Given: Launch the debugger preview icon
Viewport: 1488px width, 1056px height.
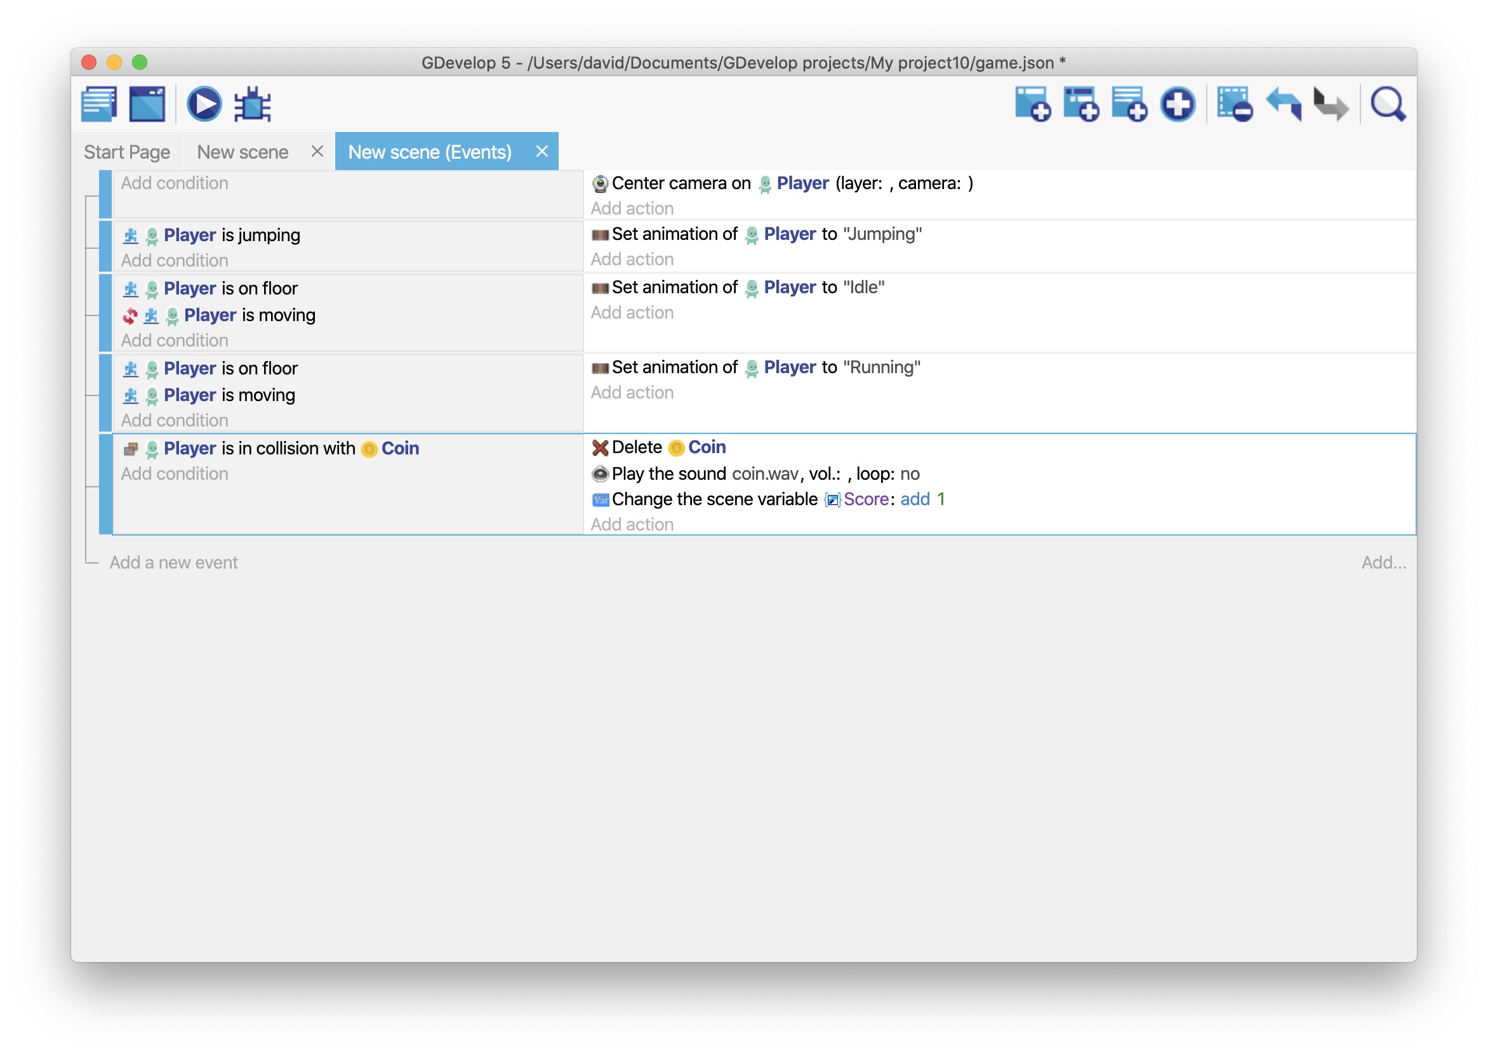Looking at the screenshot, I should click(252, 104).
